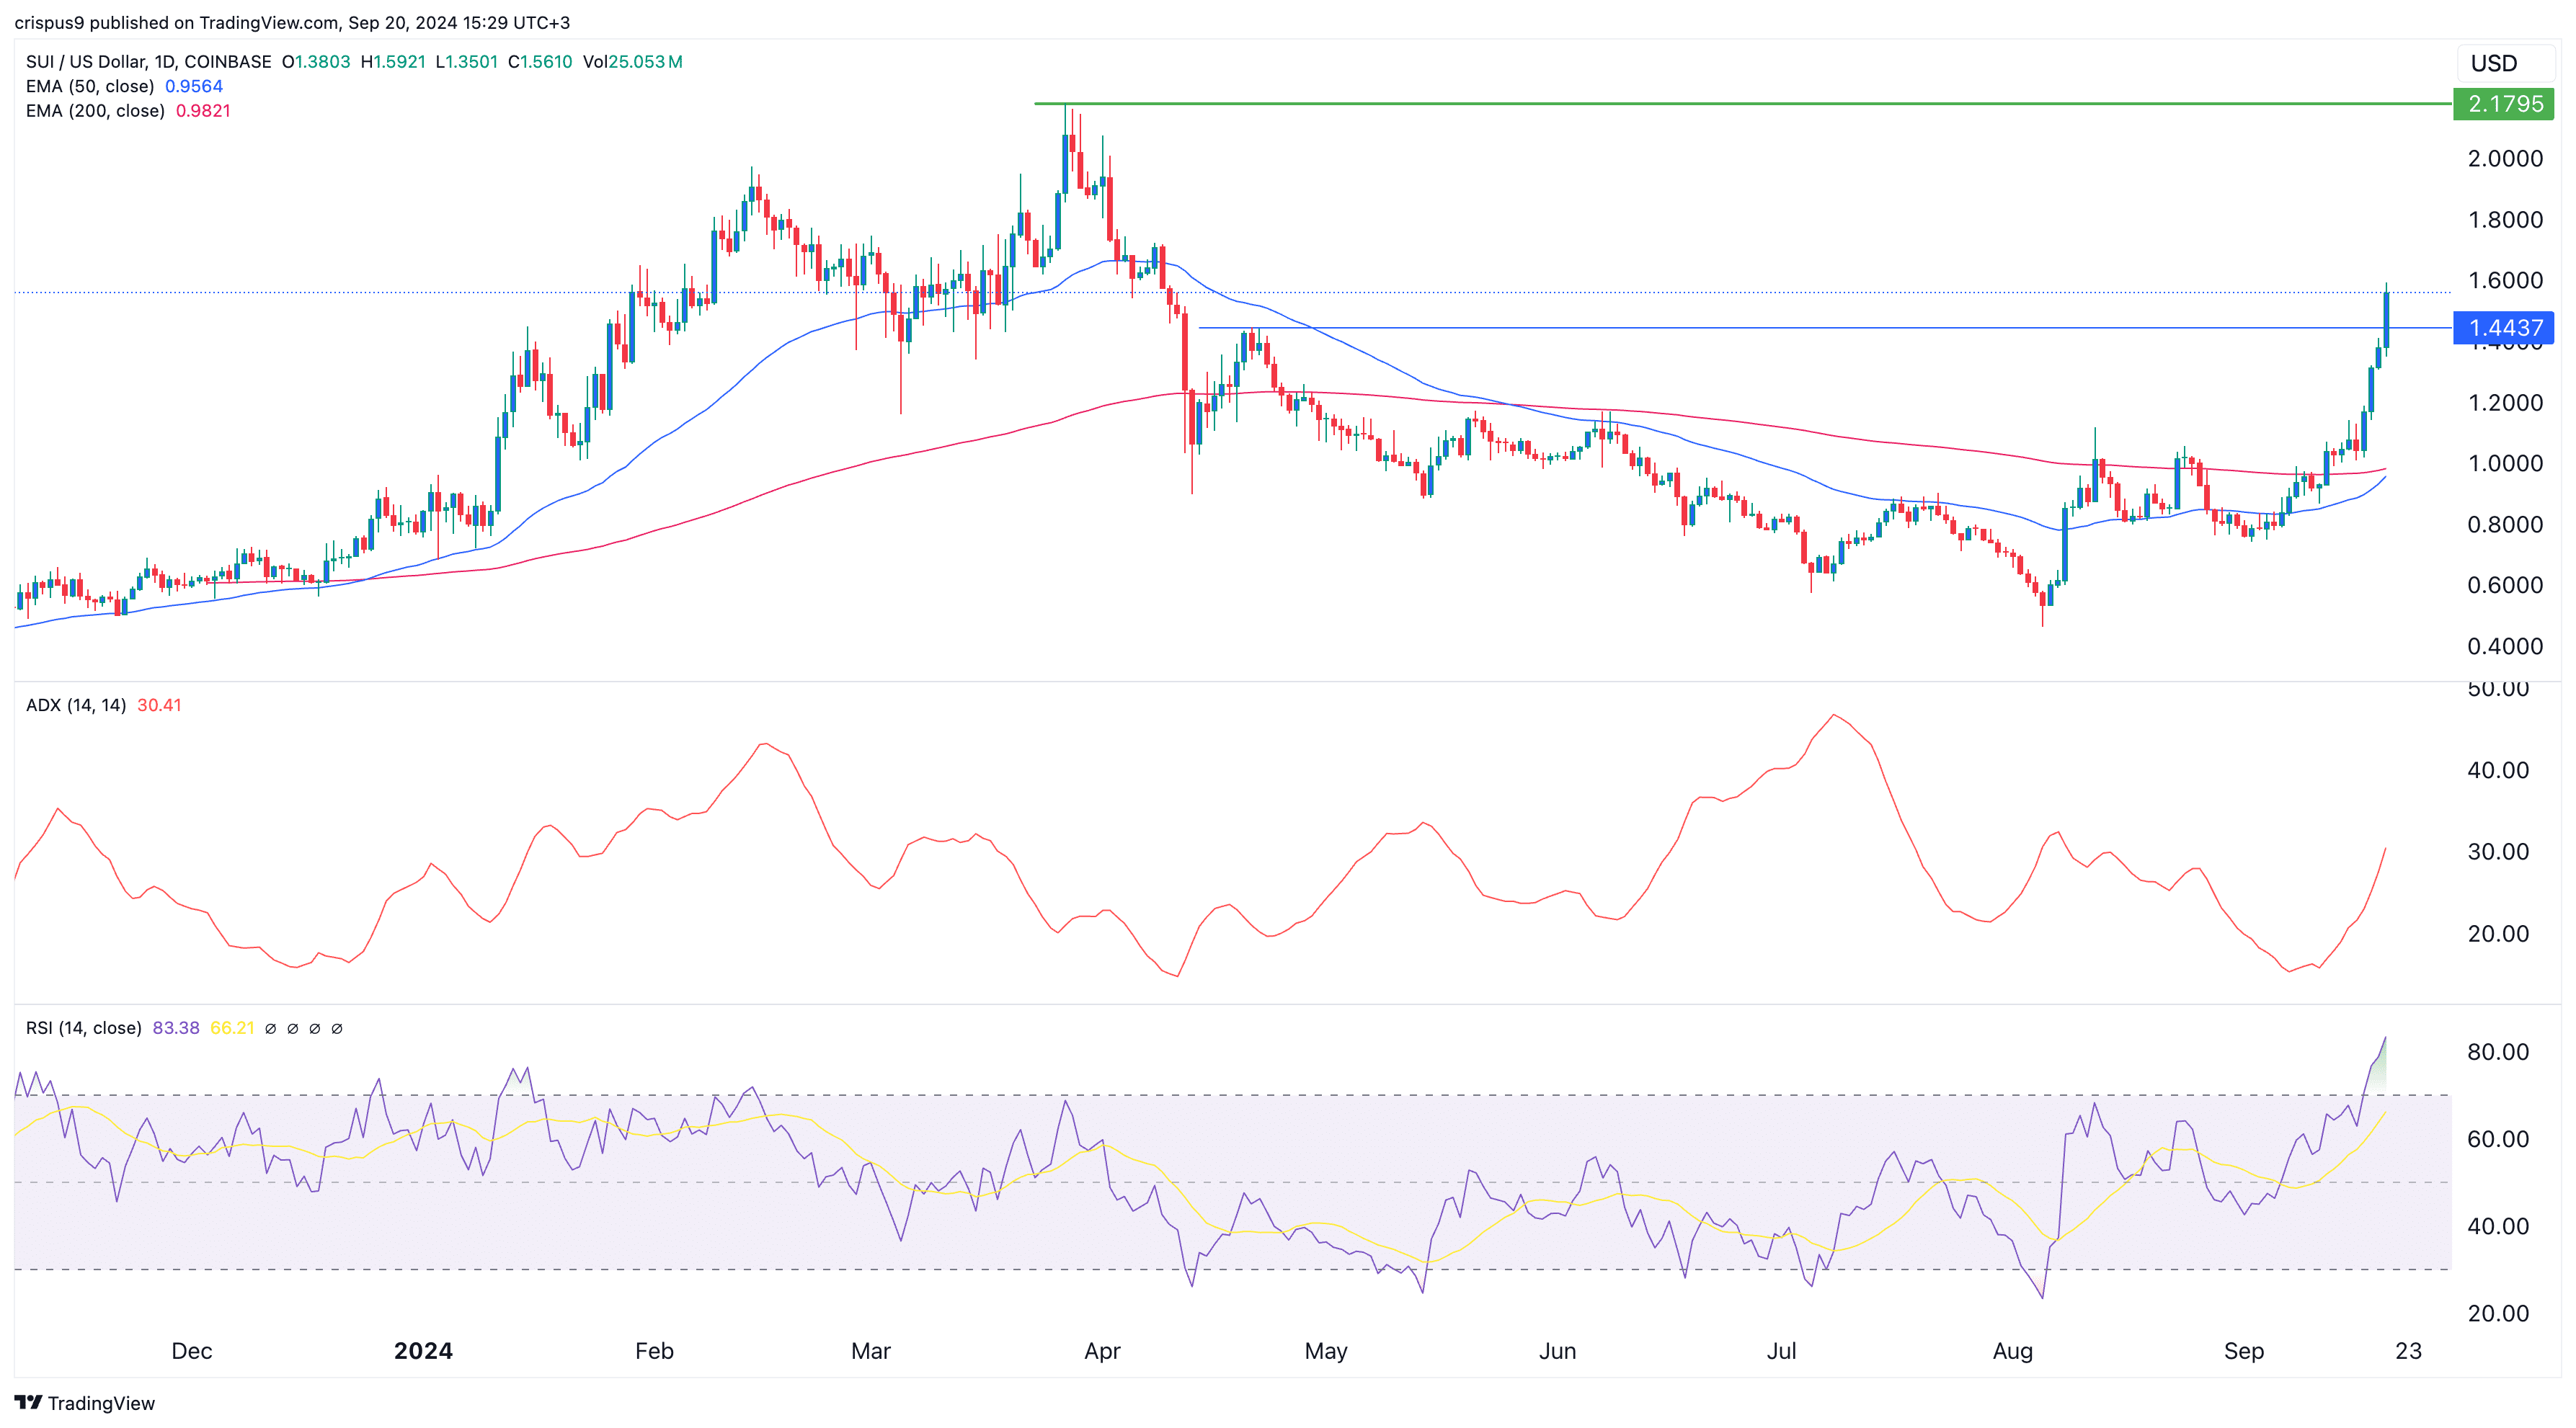Select the EMA (50, close) indicator legend

(x=90, y=86)
